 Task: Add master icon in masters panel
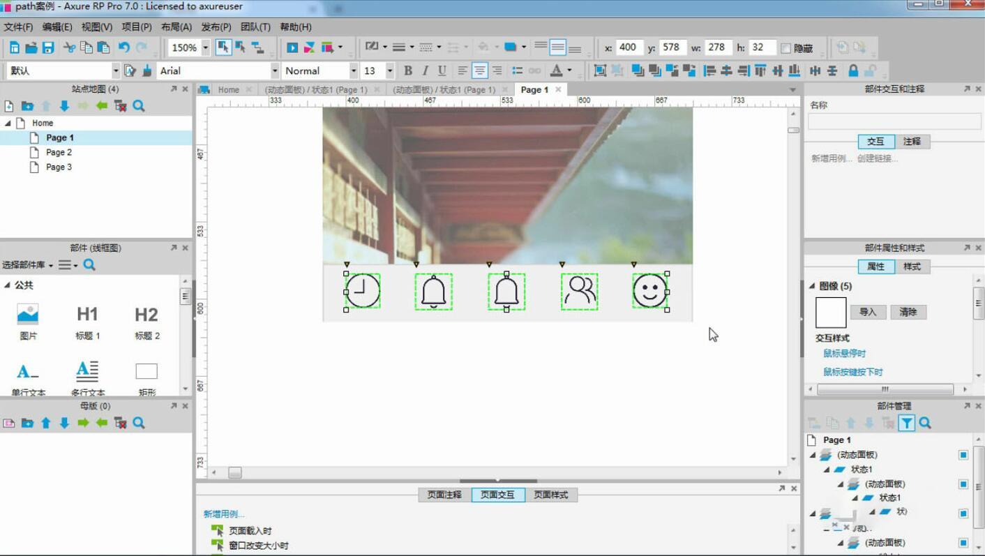(9, 423)
